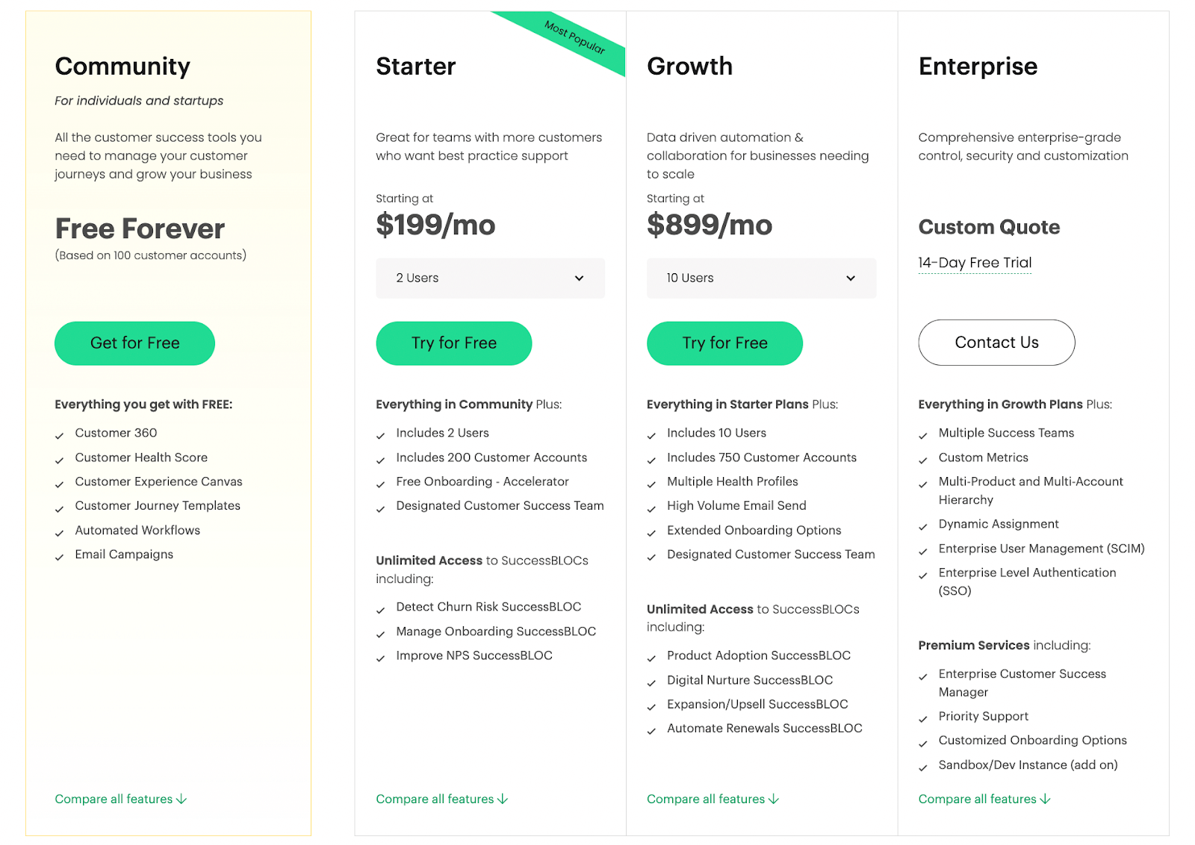
Task: Open the 2 Users dropdown
Action: [491, 278]
